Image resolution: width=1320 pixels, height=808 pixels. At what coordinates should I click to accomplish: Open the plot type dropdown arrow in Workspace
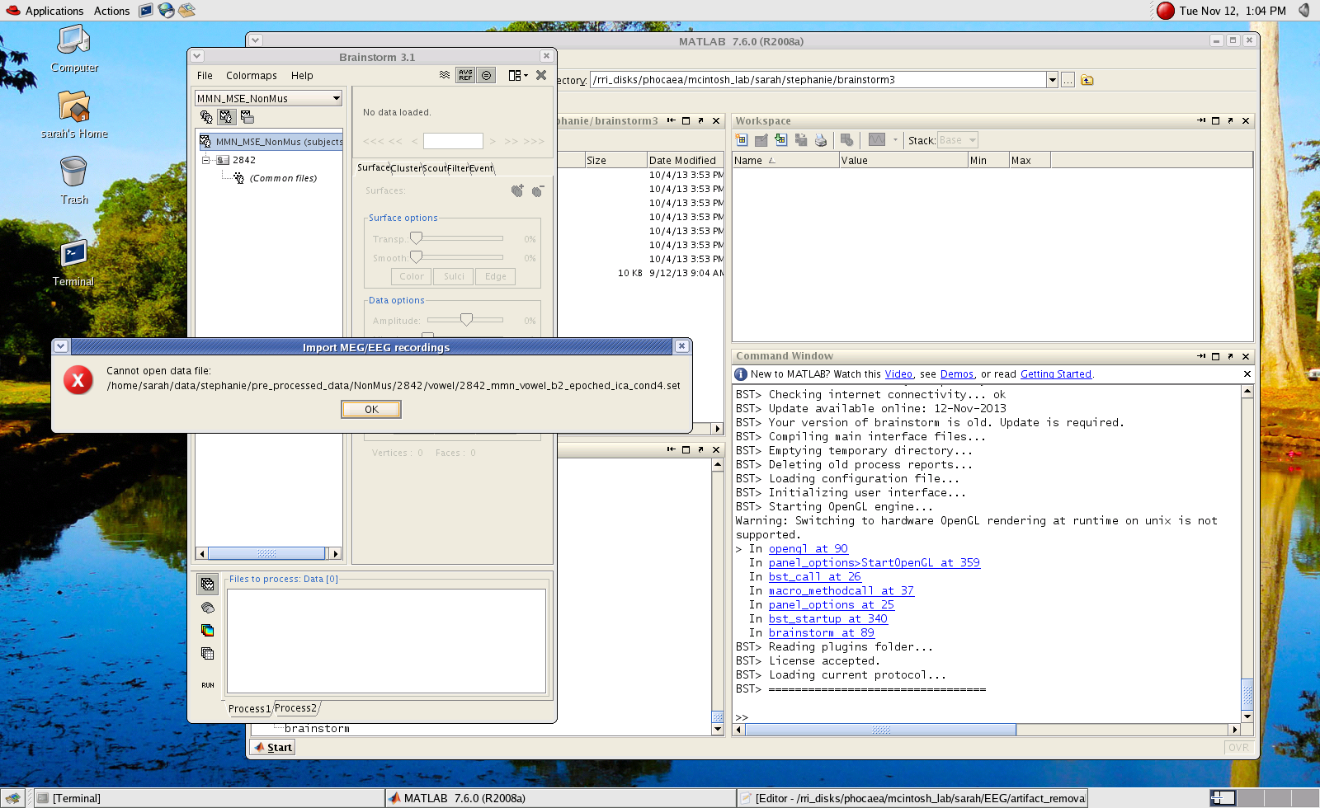point(895,140)
